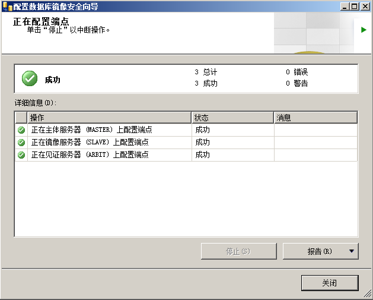
Task: Click the empty header cell left of 操作
Action: (x=21, y=118)
